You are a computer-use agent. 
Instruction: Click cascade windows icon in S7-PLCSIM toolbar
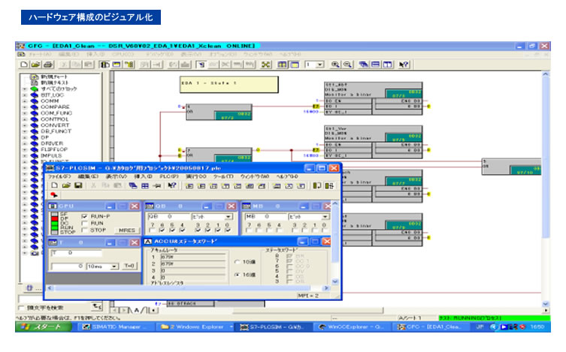coord(133,186)
